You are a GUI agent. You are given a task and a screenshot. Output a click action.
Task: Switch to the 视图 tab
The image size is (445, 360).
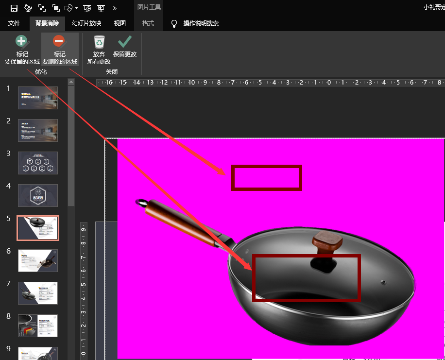click(120, 23)
